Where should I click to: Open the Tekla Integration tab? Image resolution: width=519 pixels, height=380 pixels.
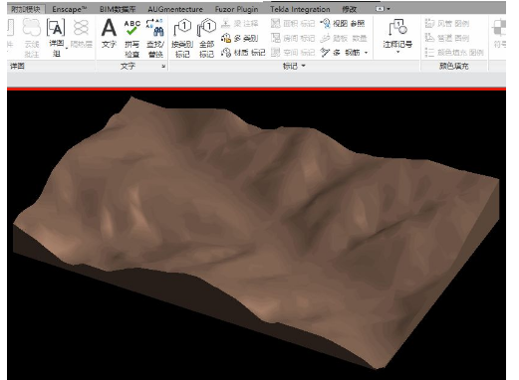300,9
